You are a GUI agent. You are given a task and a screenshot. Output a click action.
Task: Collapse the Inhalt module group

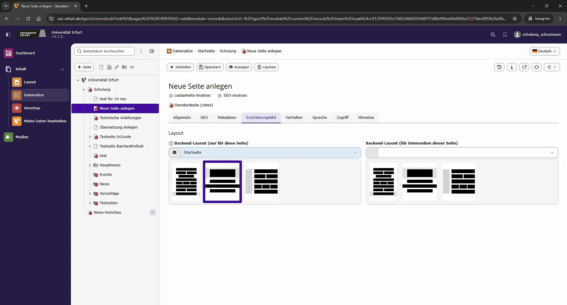[x=62, y=69]
